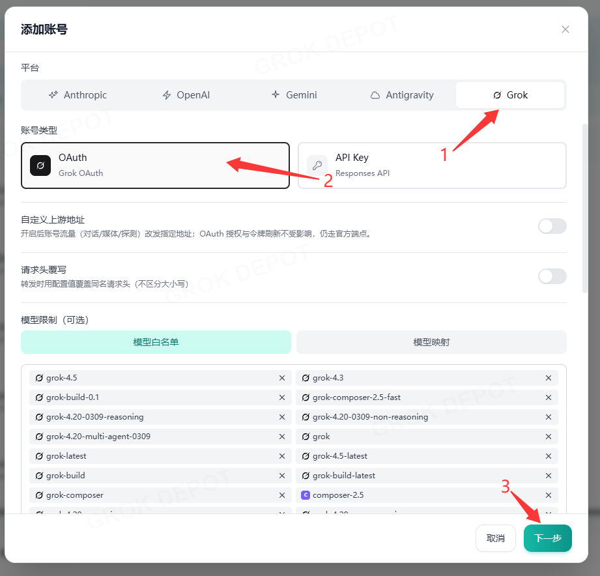Click the Grok logo on Grok tab
The height and width of the screenshot is (576, 600).
[x=497, y=95]
